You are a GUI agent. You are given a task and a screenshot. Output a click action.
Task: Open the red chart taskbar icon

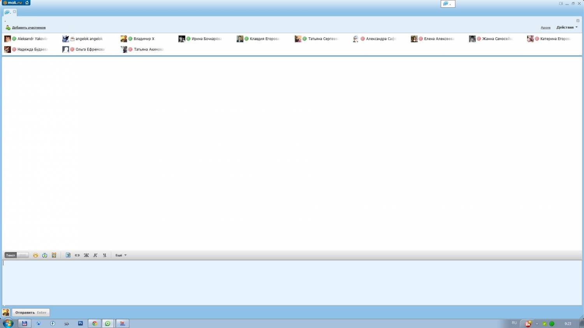click(x=122, y=323)
